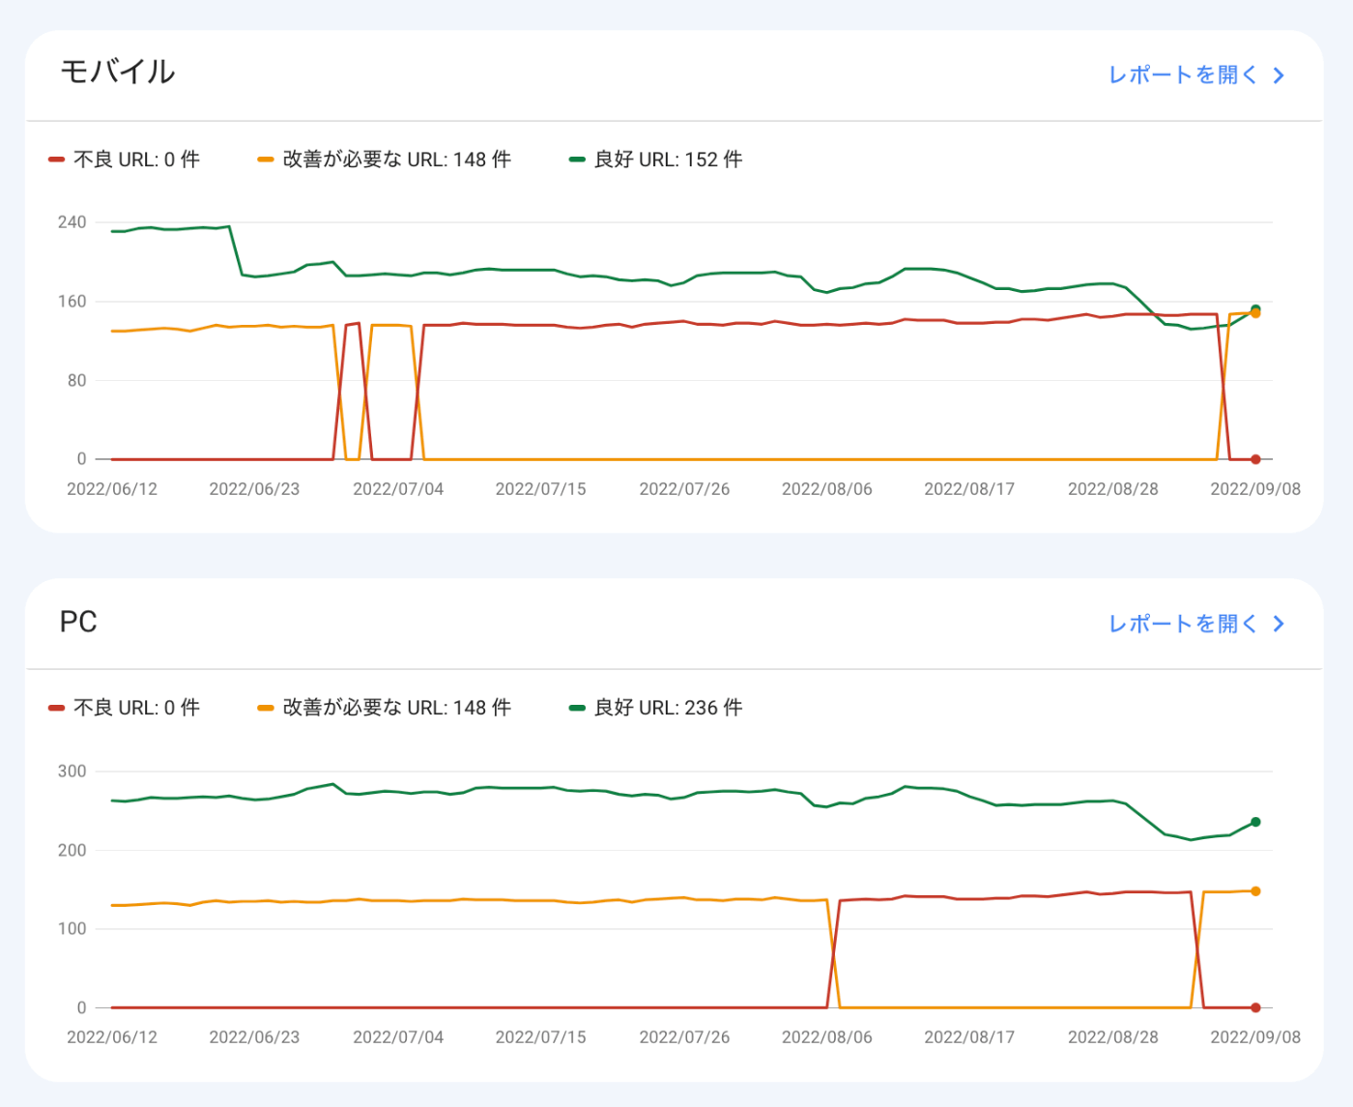1353x1107 pixels.
Task: Click 2022/08/06 date on PC chart axis
Action: pyautogui.click(x=827, y=1037)
